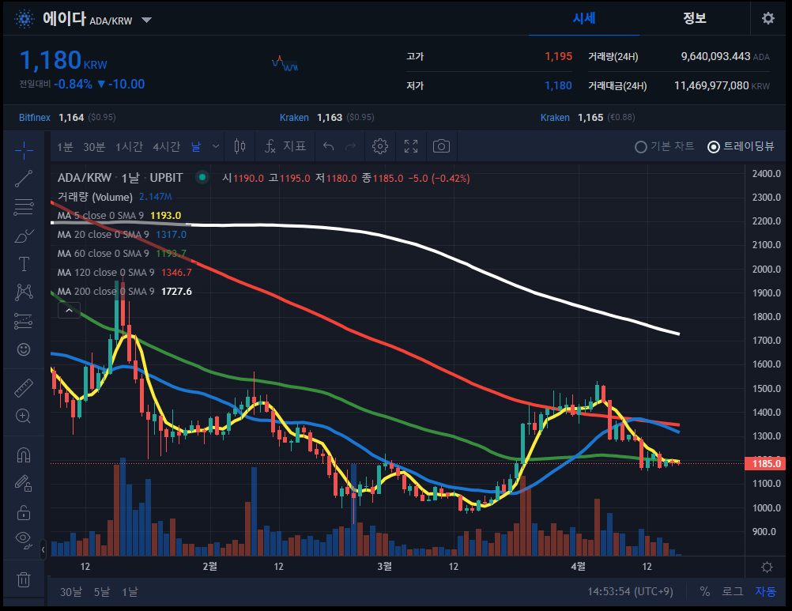The height and width of the screenshot is (611, 792).
Task: Undo last chart action
Action: pos(328,146)
